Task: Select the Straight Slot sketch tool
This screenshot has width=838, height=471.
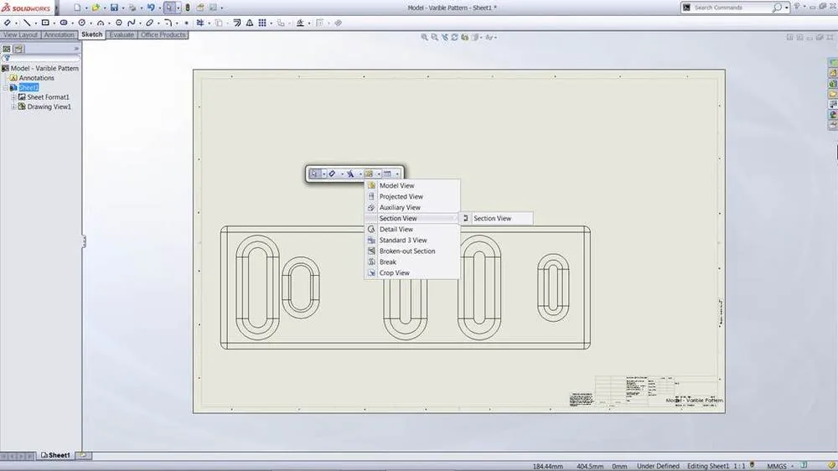Action: 64,23
